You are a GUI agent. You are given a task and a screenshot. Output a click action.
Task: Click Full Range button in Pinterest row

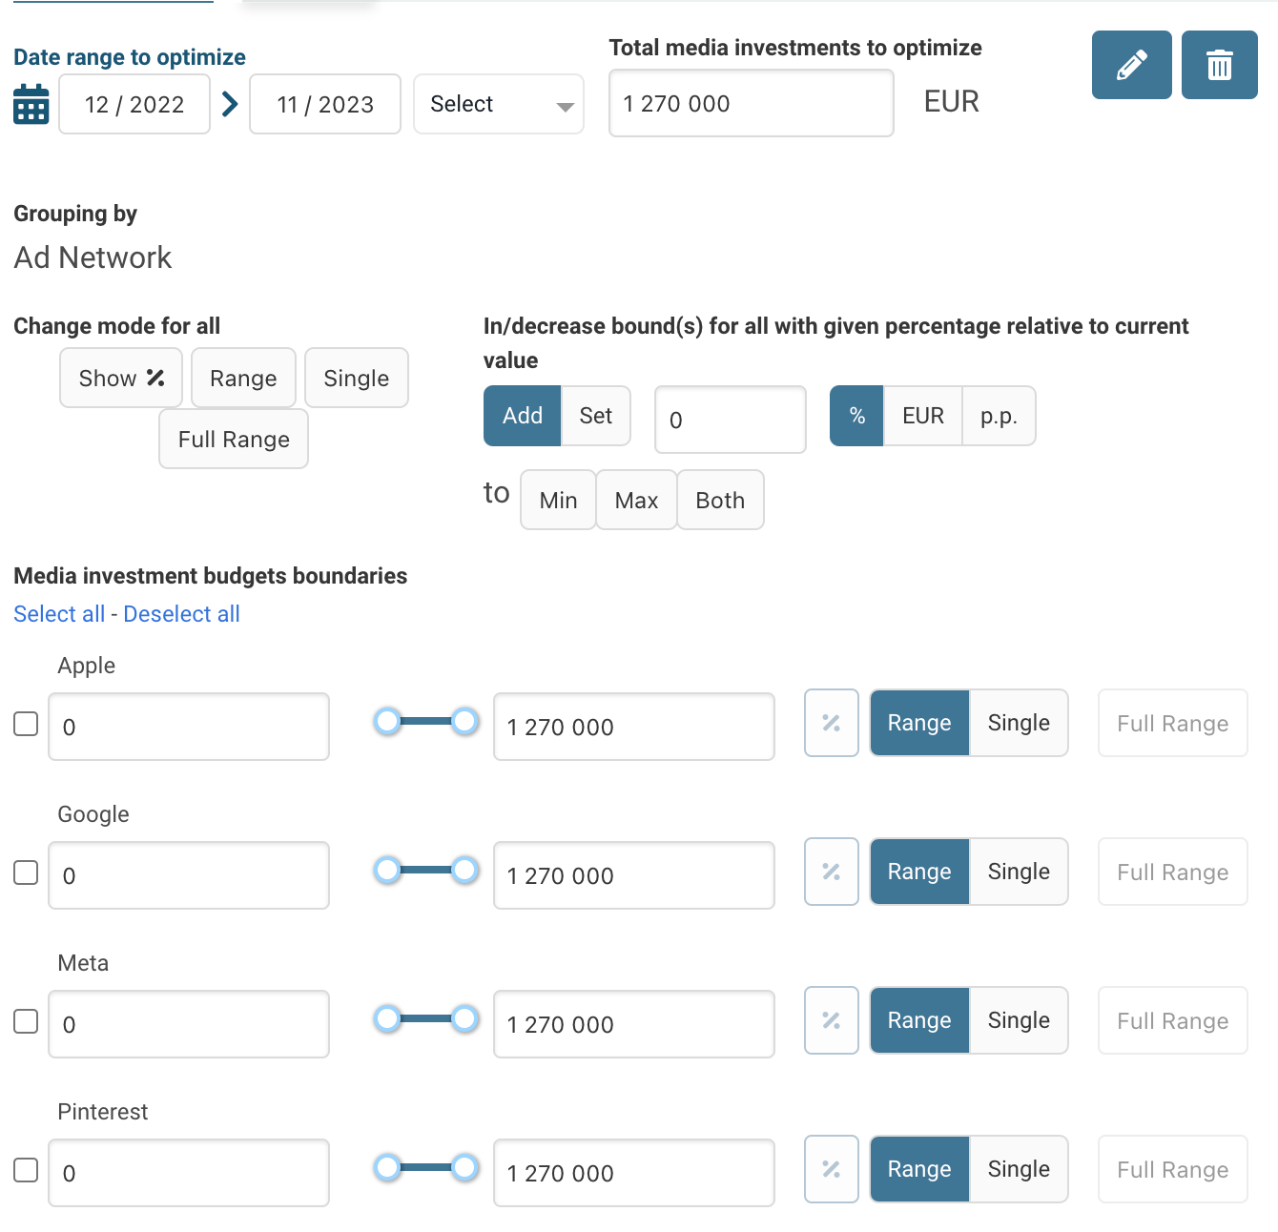(x=1173, y=1169)
